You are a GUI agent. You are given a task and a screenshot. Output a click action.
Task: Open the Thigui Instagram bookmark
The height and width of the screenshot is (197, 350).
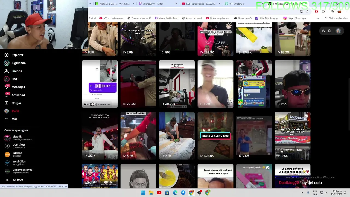click(295, 18)
